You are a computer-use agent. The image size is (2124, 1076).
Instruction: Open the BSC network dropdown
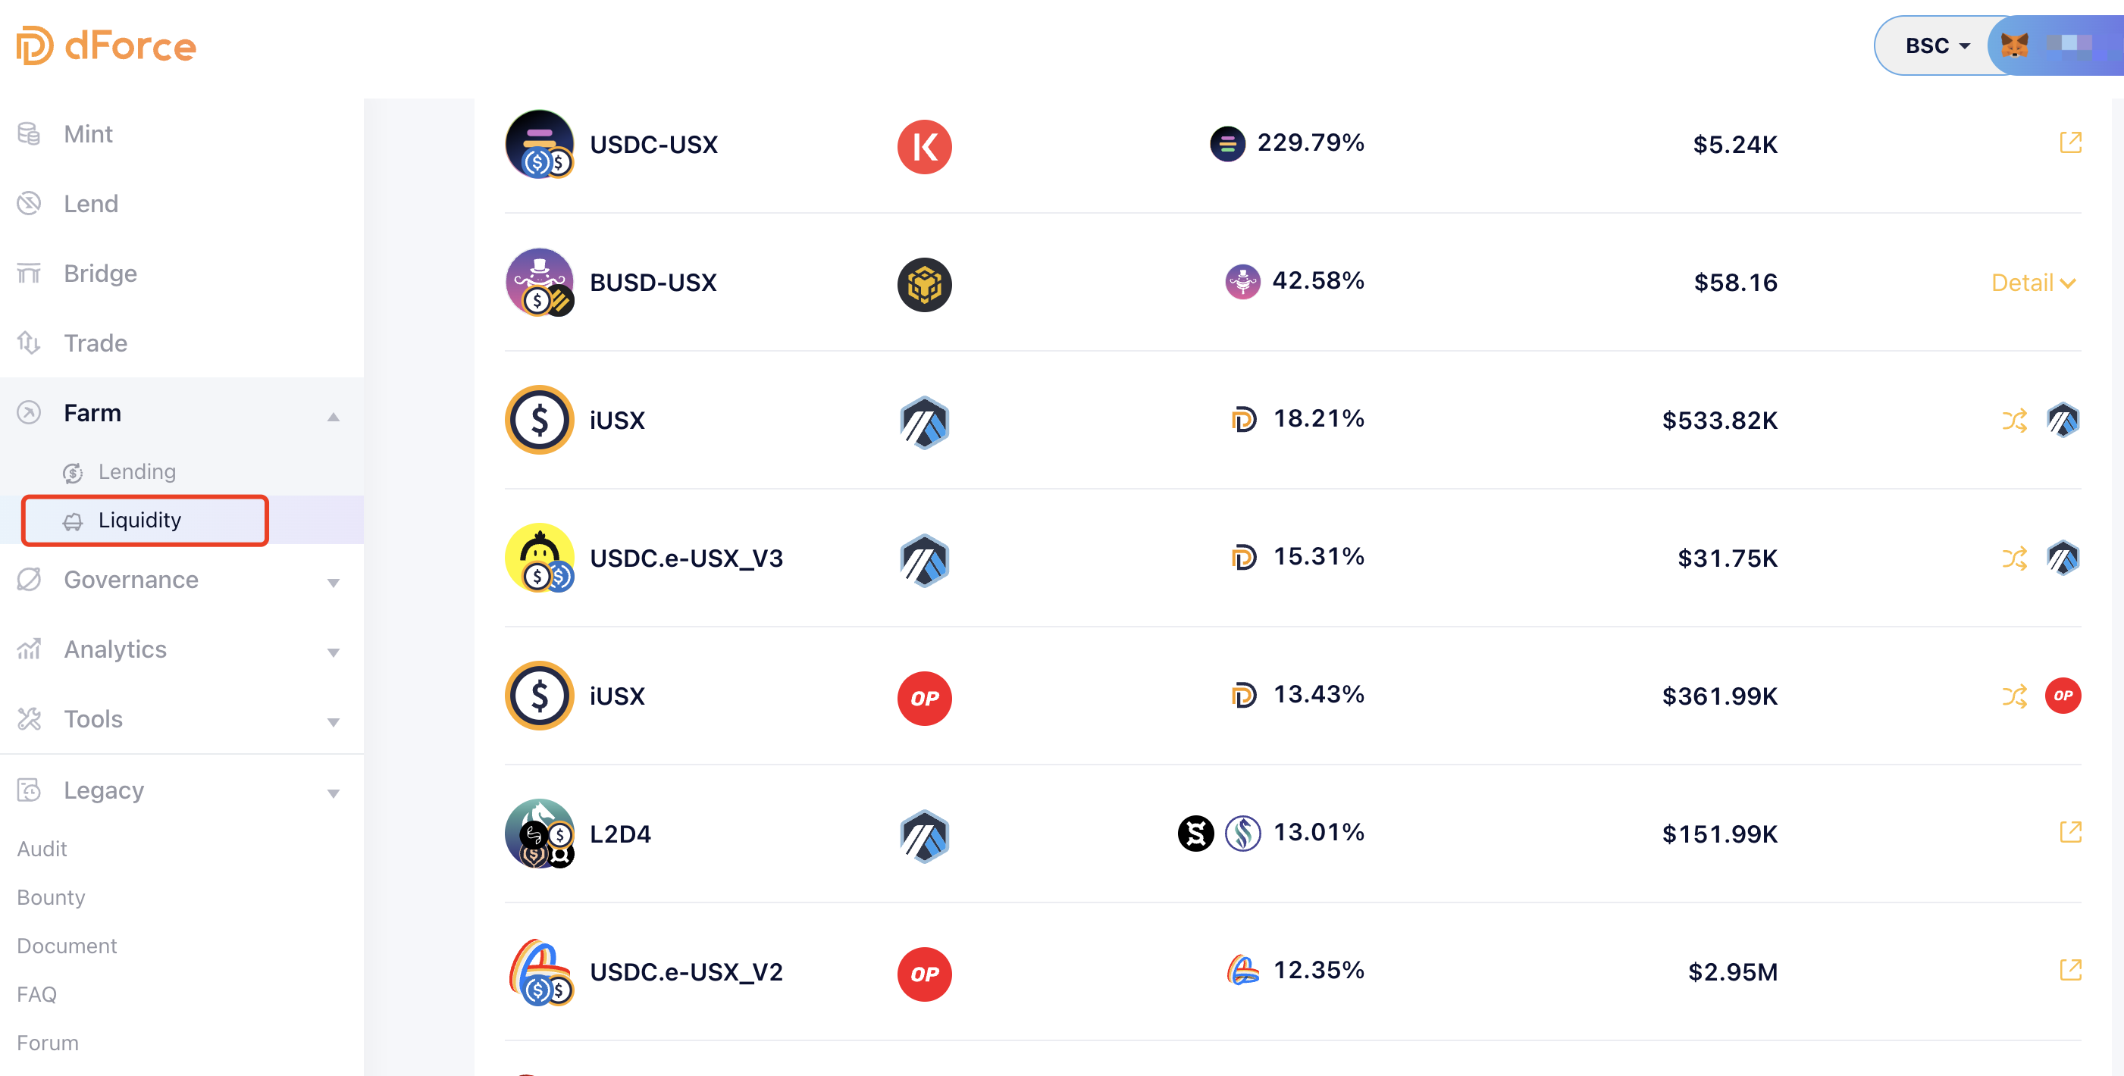coord(1936,45)
